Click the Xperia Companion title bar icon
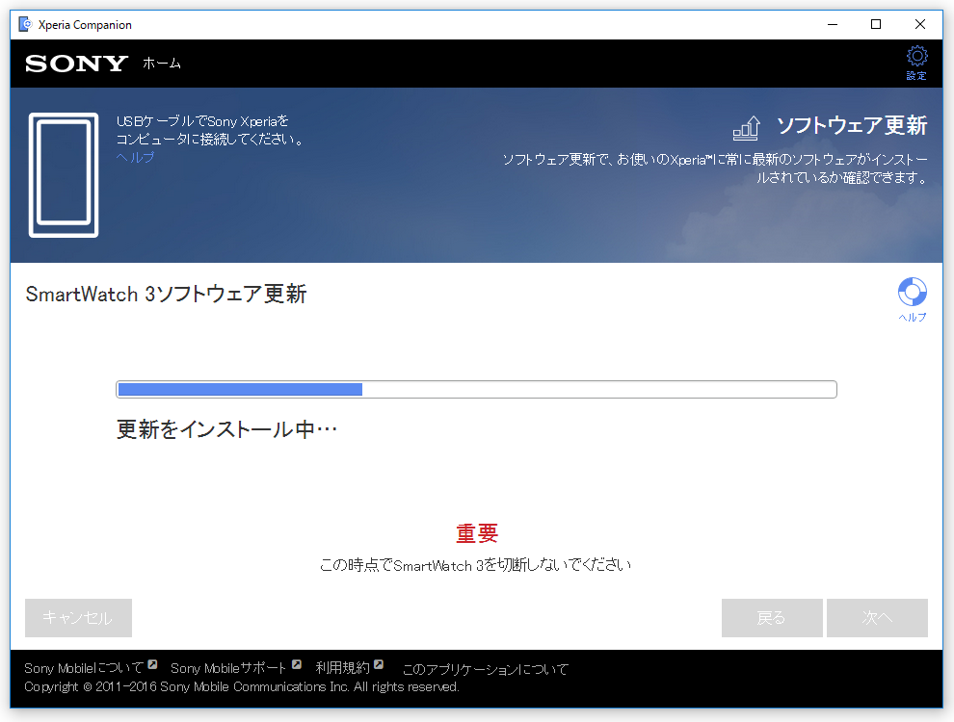954x722 pixels. click(x=25, y=24)
